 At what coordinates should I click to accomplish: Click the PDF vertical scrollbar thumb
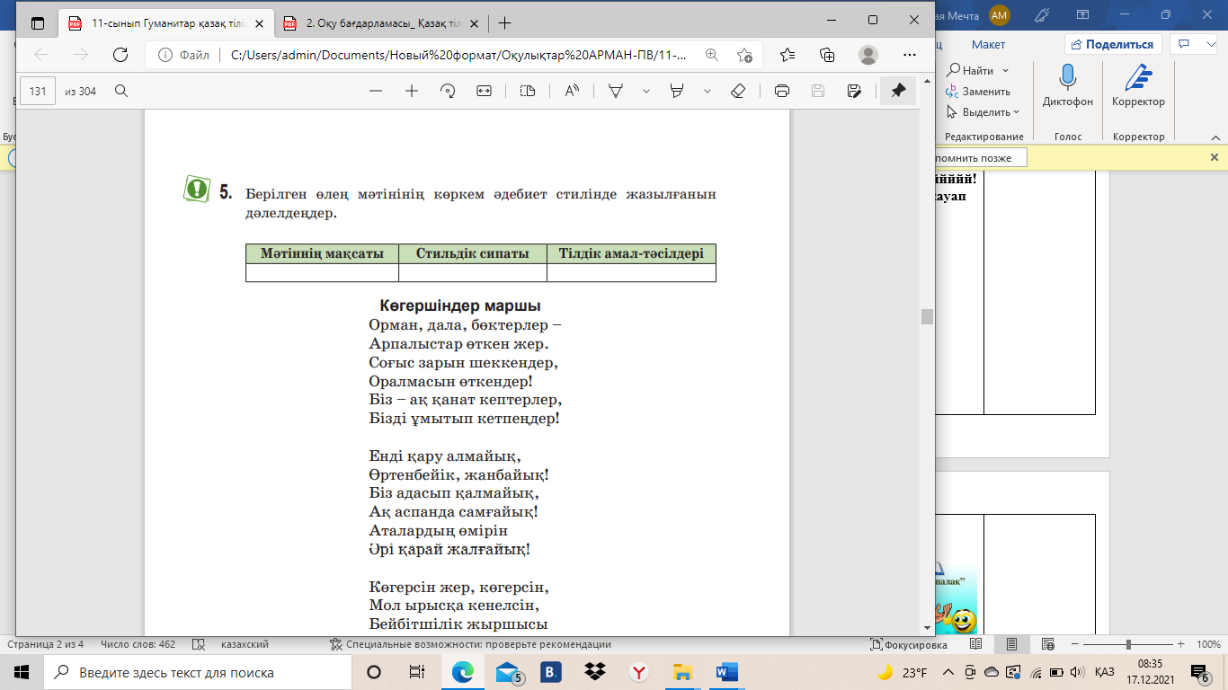927,316
